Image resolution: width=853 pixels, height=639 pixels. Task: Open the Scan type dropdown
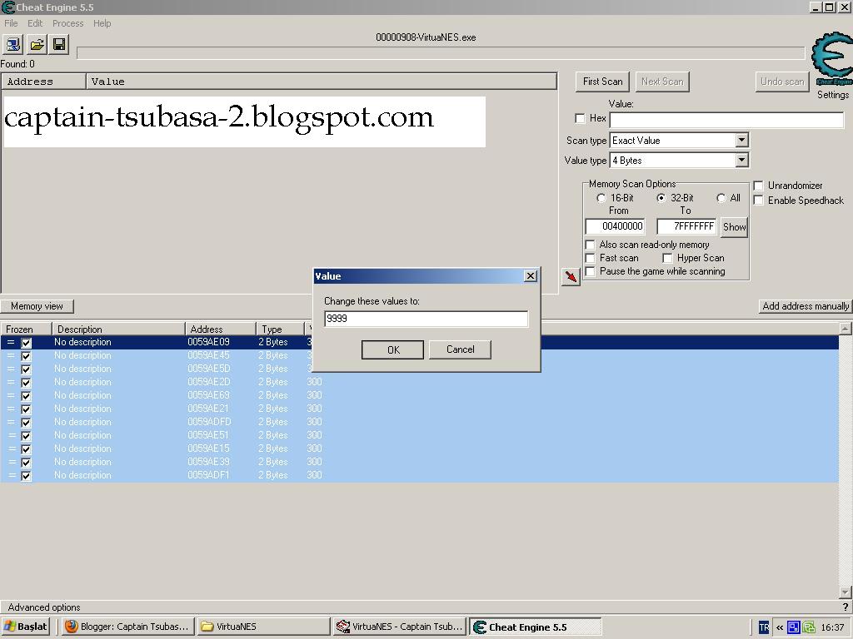click(741, 140)
